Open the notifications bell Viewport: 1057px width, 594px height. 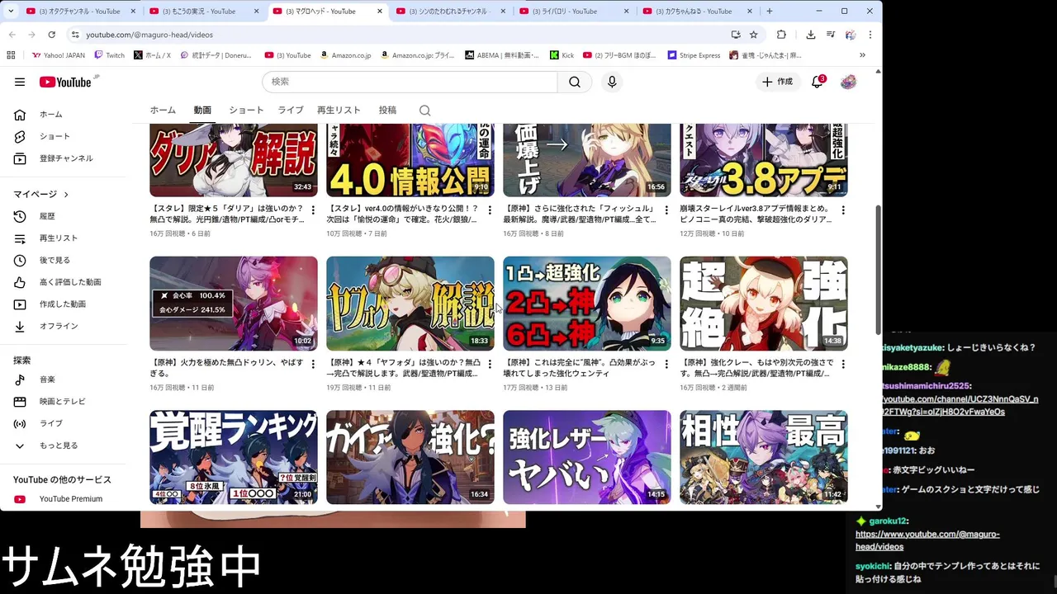coord(817,82)
